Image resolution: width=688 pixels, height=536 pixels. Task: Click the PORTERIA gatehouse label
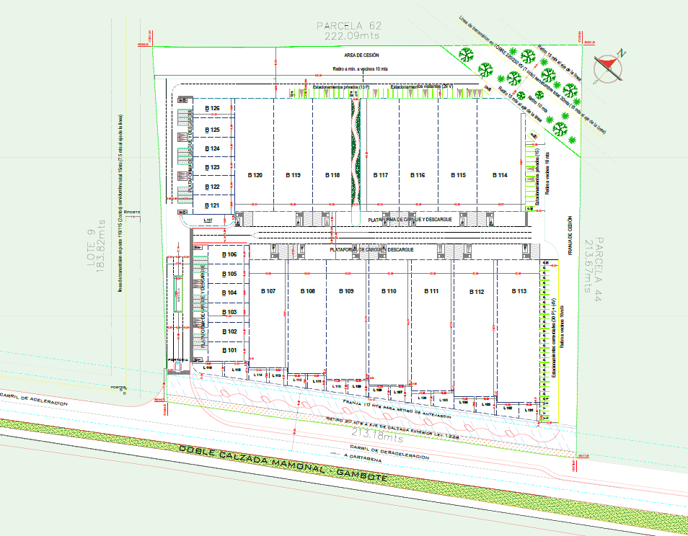[x=177, y=359]
